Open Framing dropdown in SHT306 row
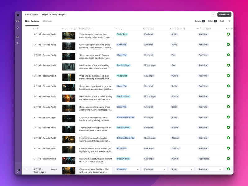This screenshot has height=186, width=248. 127,169
